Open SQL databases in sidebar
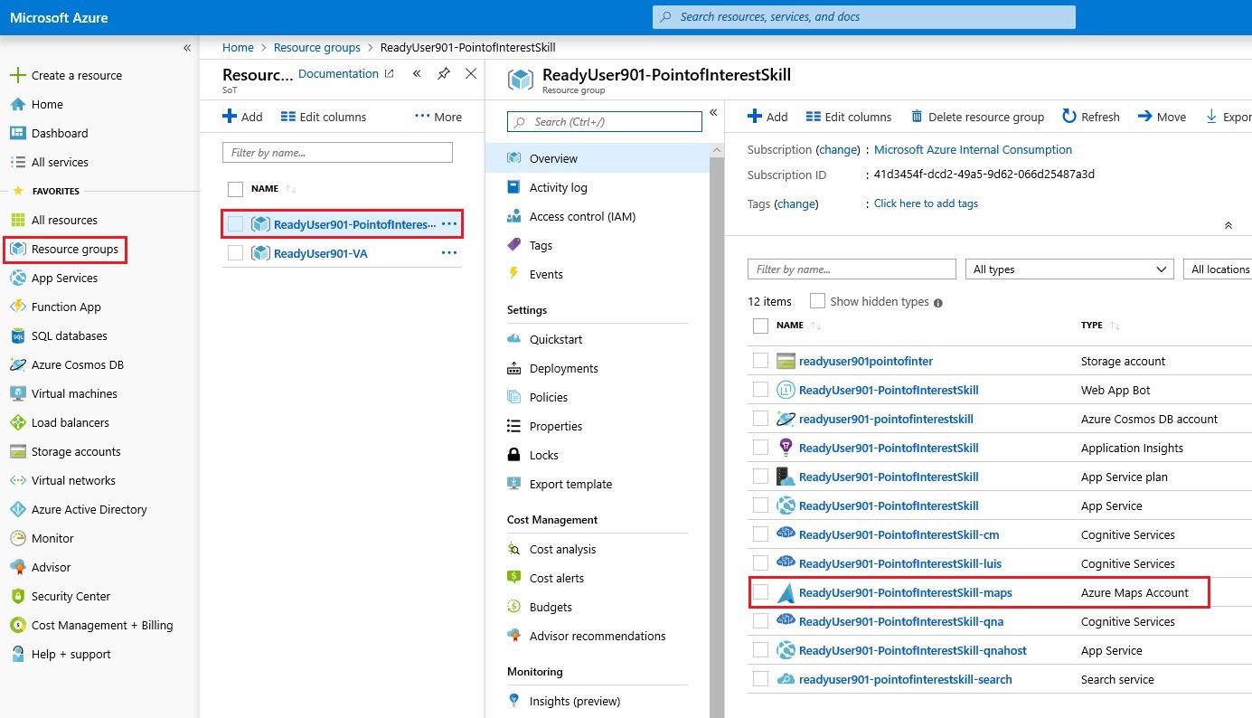 (69, 335)
